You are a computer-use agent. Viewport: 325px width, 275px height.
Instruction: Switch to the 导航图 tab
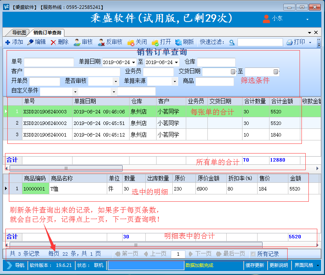coord(18,32)
